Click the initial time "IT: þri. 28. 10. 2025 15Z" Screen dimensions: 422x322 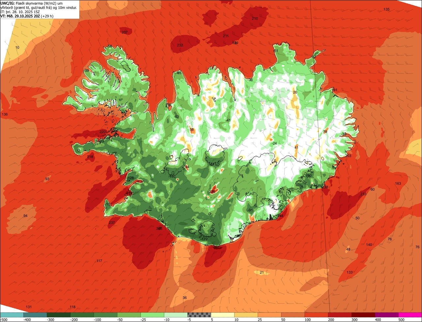[20, 12]
